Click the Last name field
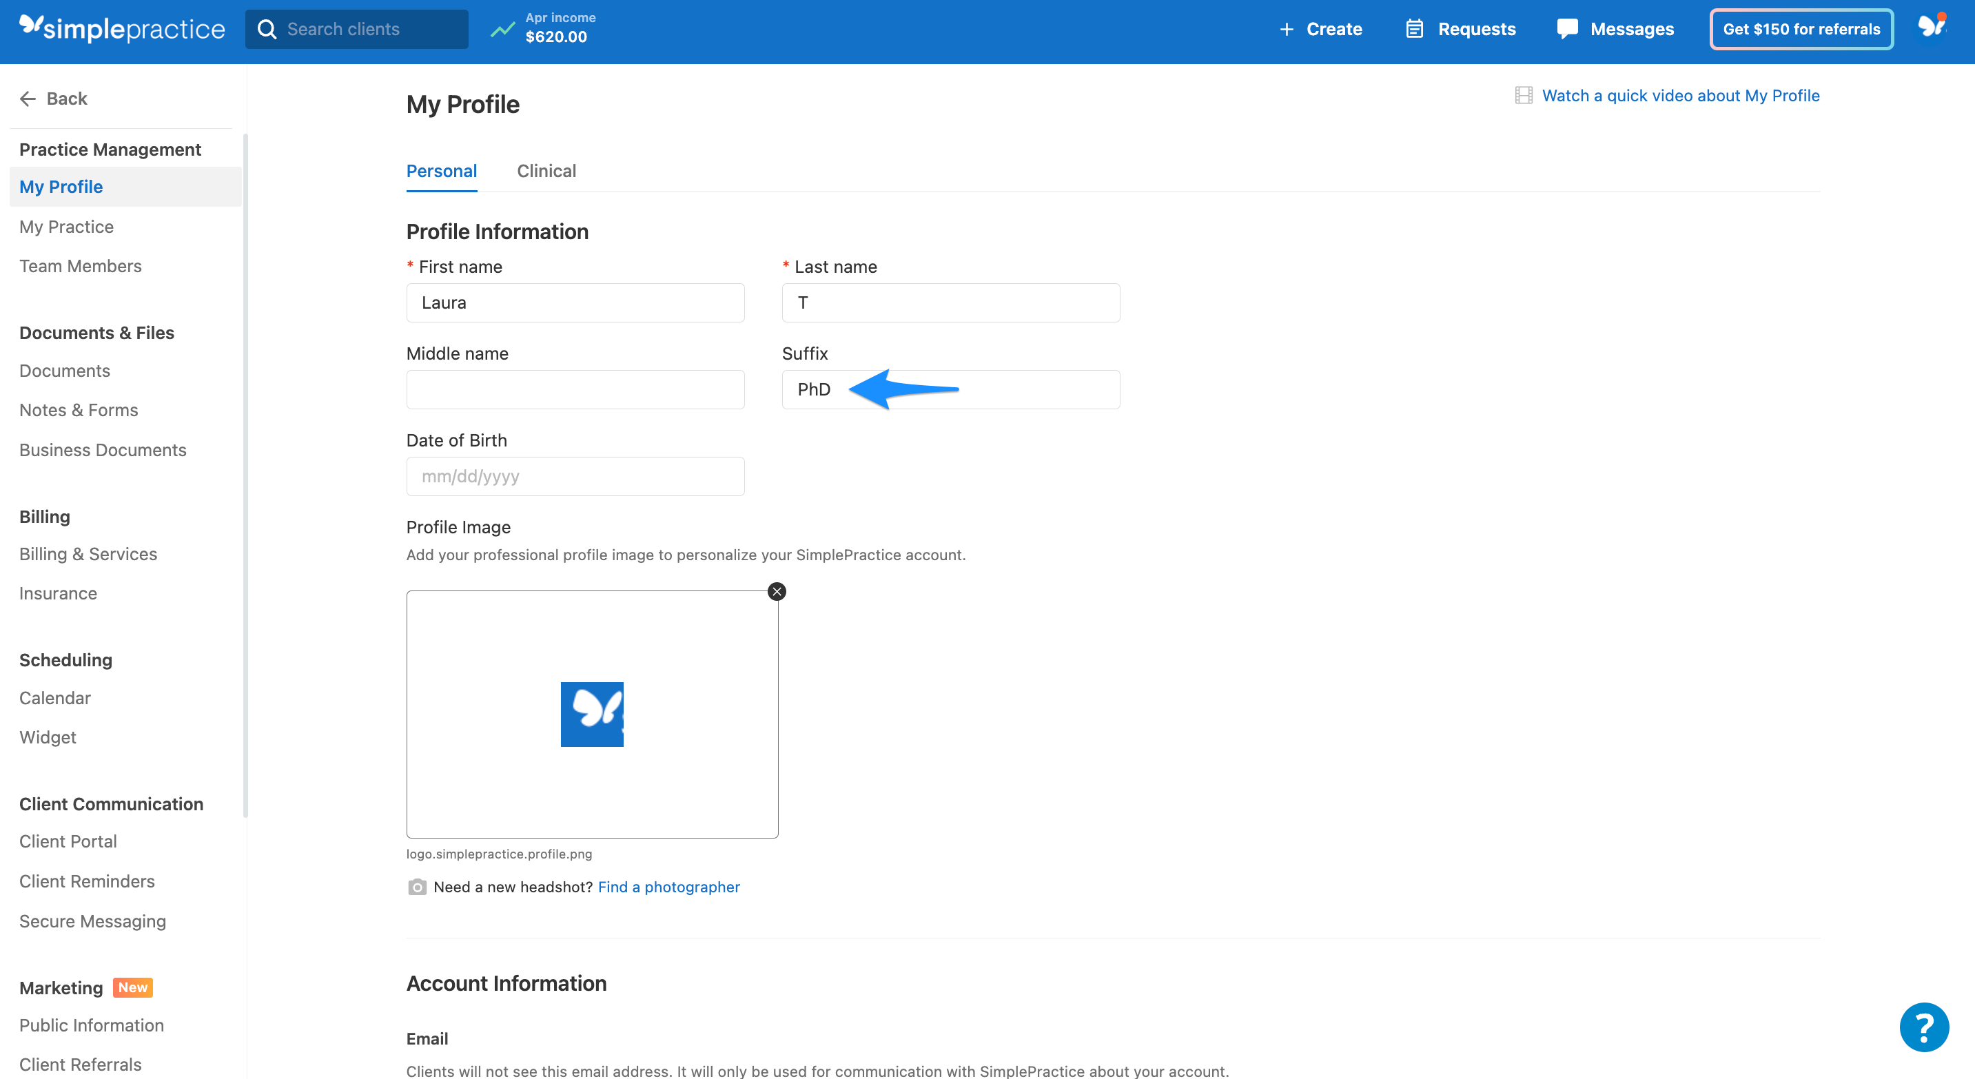This screenshot has width=1975, height=1079. click(x=951, y=302)
